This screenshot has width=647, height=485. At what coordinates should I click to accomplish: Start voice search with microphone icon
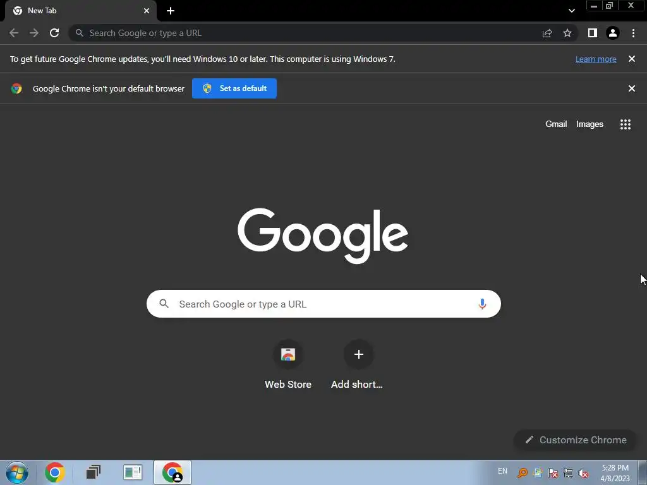tap(482, 304)
